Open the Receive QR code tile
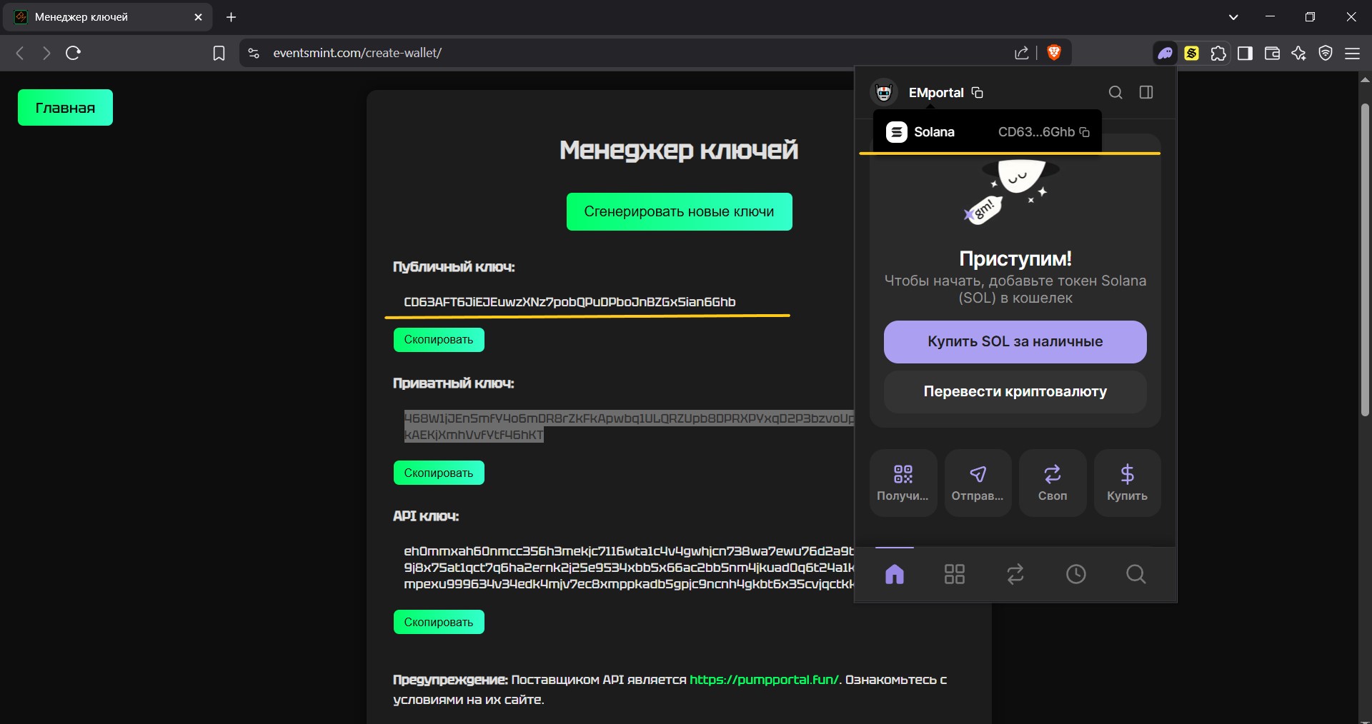Viewport: 1372px width, 724px height. click(x=903, y=483)
